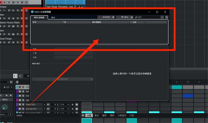Open the keyboard instrument on the Bass track
This screenshot has width=208, height=123.
pos(13,34)
